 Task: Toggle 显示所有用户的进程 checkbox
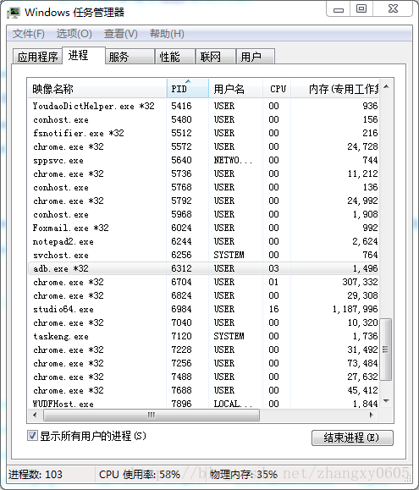coord(32,435)
